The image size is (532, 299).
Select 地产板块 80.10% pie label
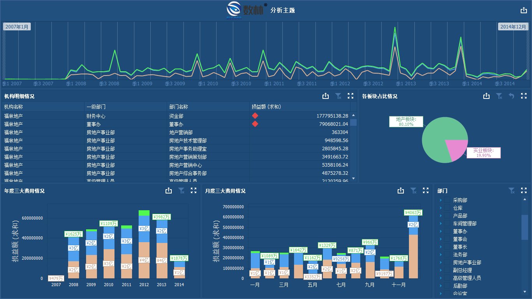(x=406, y=121)
